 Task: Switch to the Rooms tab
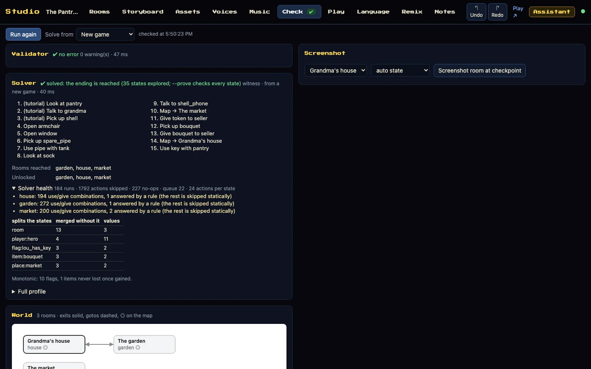[99, 12]
